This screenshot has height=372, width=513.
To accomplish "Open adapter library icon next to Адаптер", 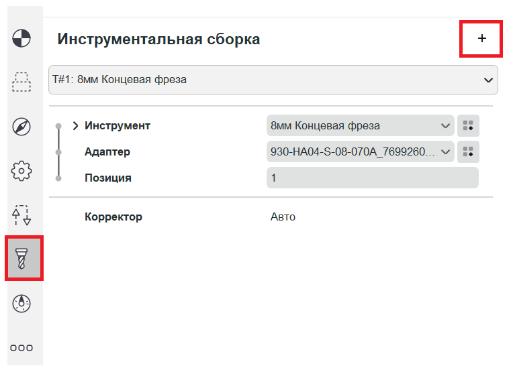I will [468, 152].
